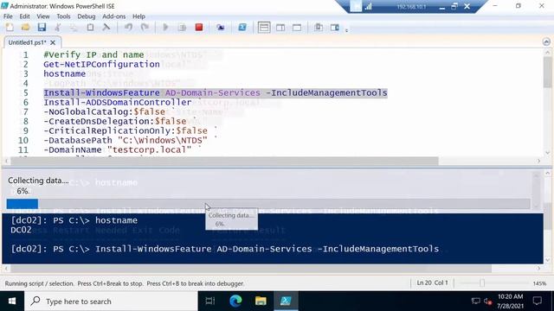This screenshot has width=554, height=311.
Task: Create a new script file
Action: pos(10,27)
